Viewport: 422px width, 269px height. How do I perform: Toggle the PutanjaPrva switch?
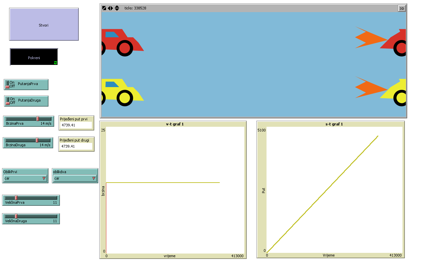(x=8, y=84)
